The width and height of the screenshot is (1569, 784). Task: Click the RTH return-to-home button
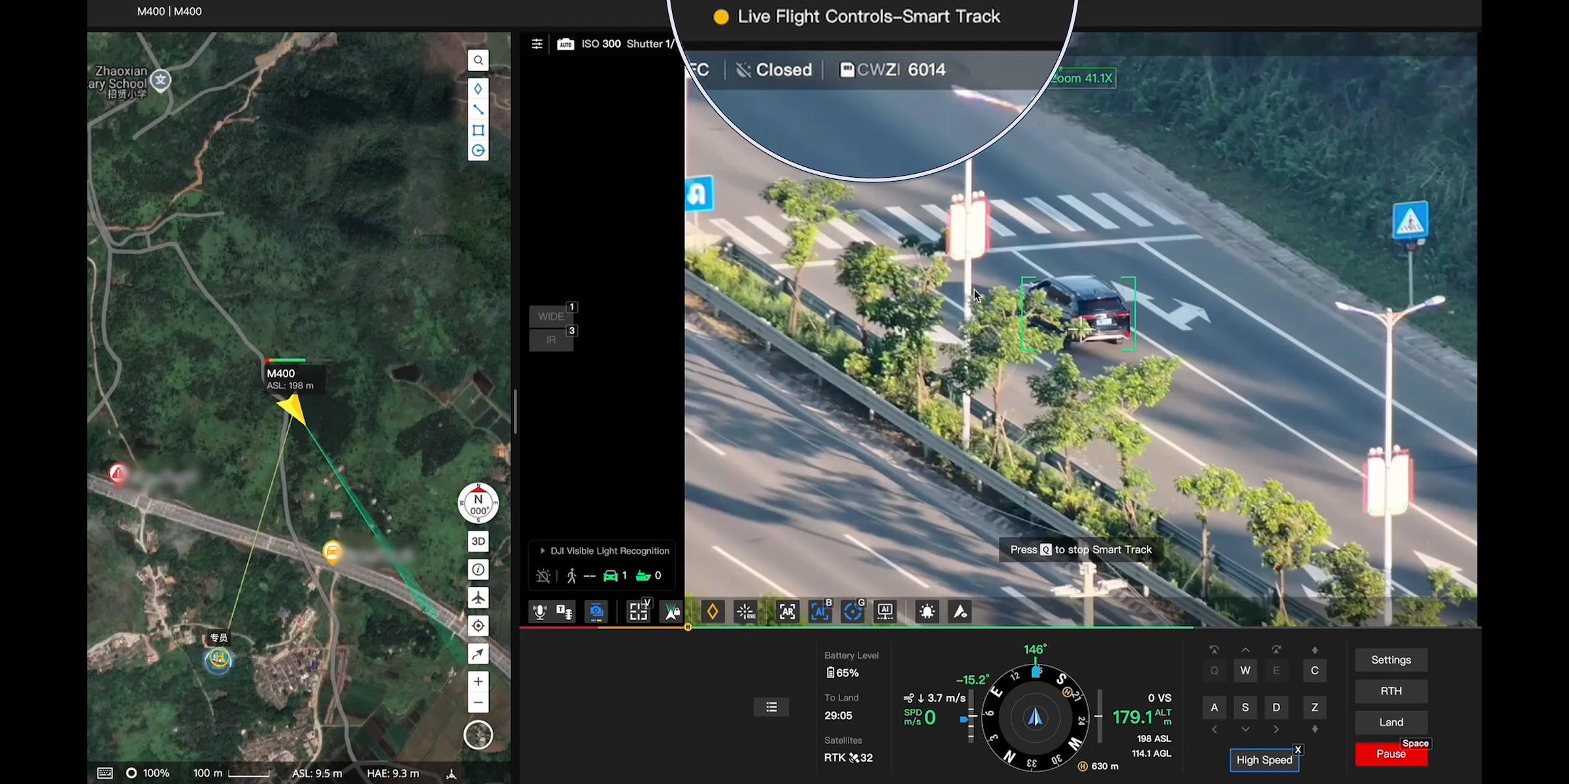[x=1391, y=691]
